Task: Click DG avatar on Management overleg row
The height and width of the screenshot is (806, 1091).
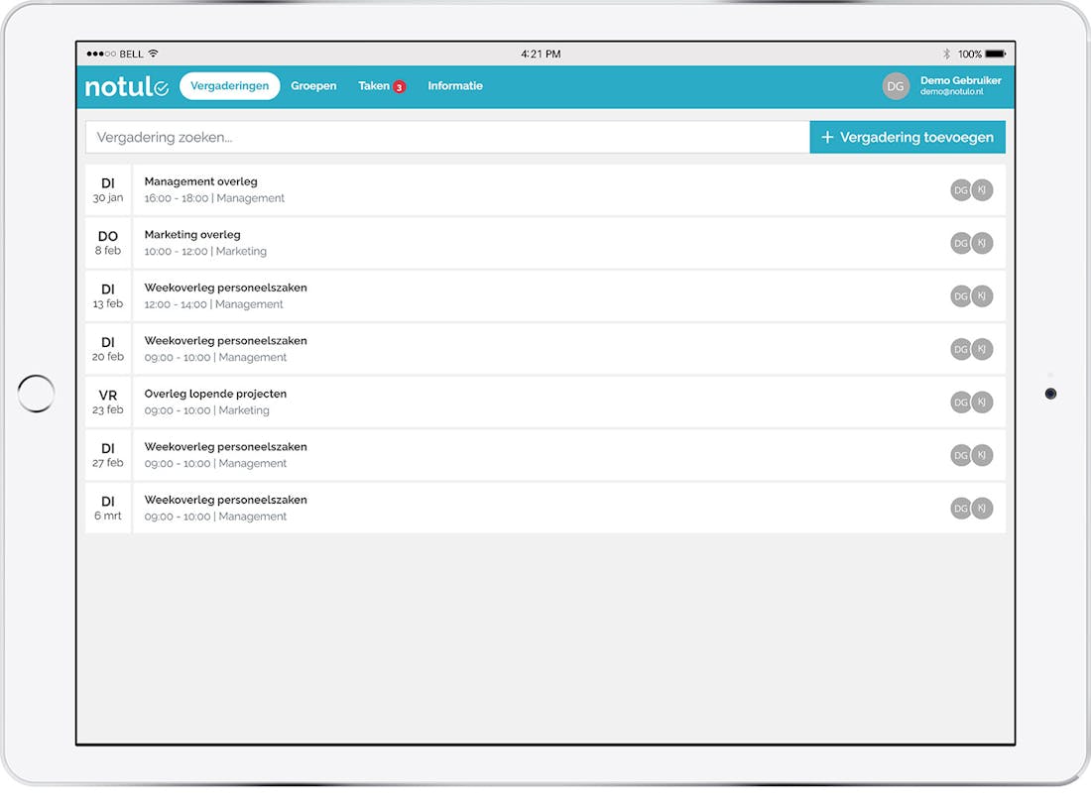Action: coord(960,190)
